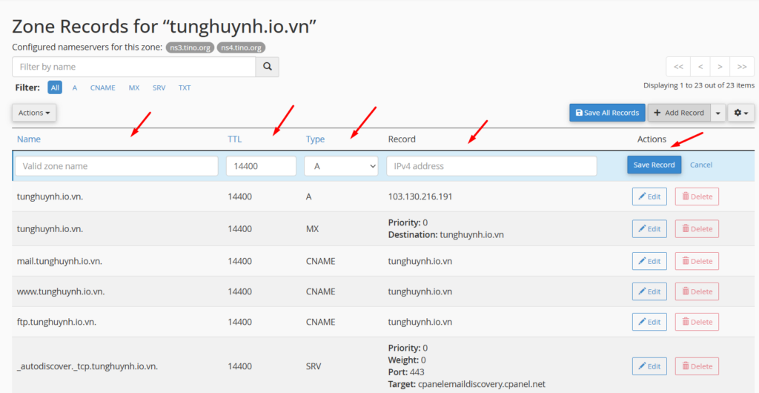
Task: Click Save All Records button
Action: tap(607, 113)
